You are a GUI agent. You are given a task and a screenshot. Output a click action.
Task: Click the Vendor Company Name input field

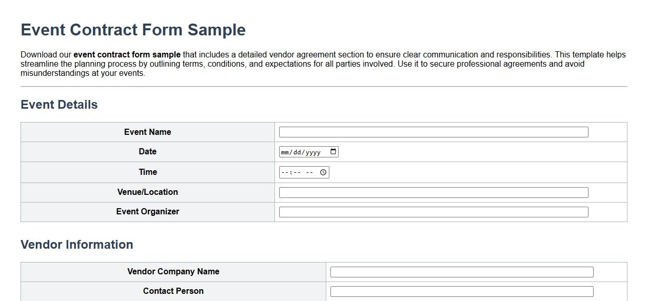[x=462, y=272]
